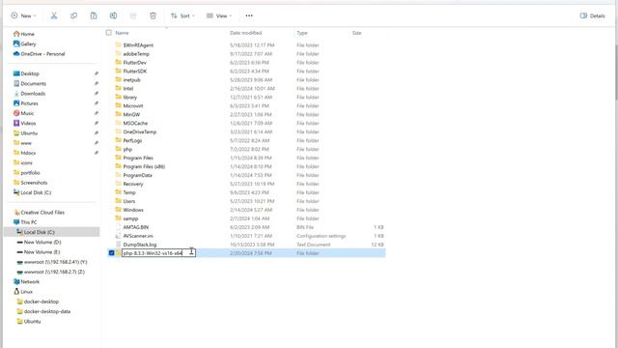Open pinned Videos in sidebar

(x=24, y=123)
